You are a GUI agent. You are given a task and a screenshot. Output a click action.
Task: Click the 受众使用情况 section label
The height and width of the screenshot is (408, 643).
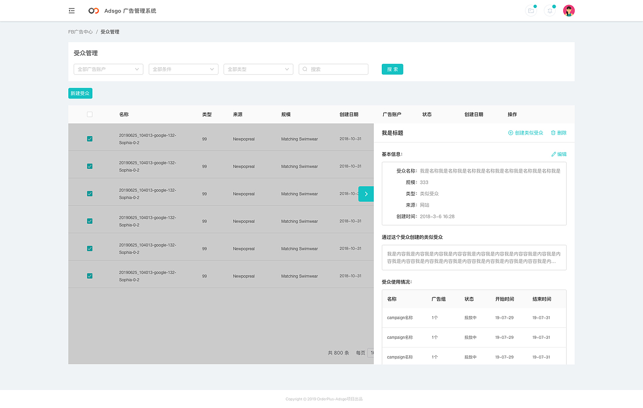(397, 282)
